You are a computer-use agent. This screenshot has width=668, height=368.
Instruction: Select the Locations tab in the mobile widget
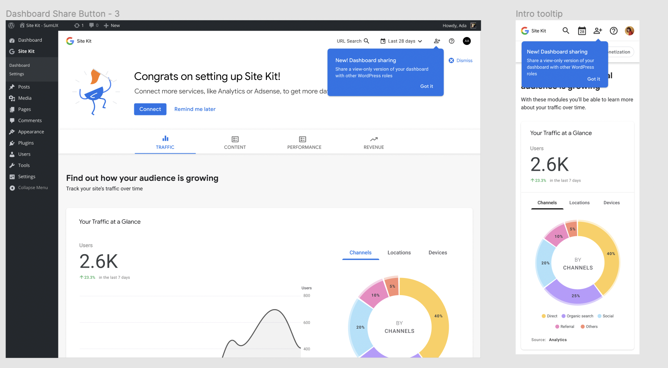(579, 203)
